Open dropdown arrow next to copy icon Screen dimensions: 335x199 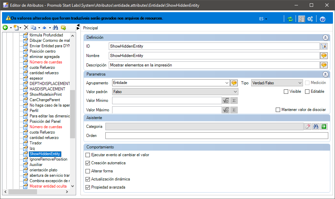pyautogui.click(x=39, y=28)
